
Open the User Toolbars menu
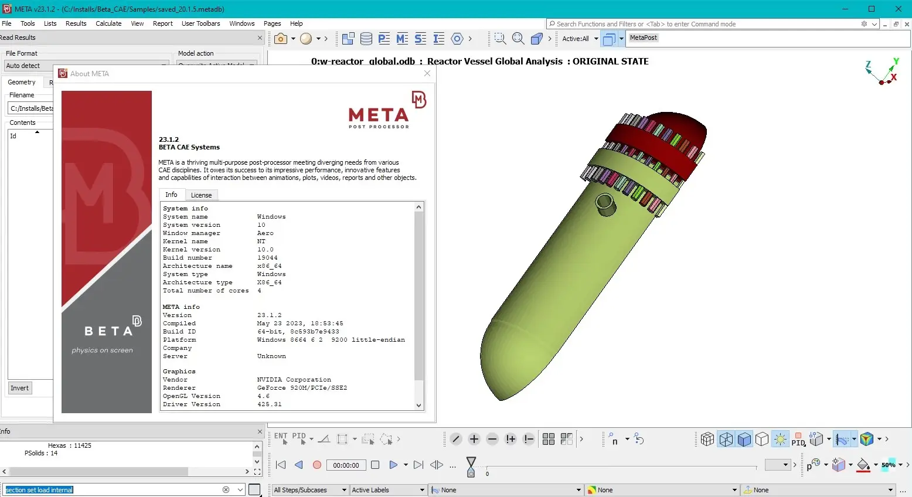click(200, 23)
